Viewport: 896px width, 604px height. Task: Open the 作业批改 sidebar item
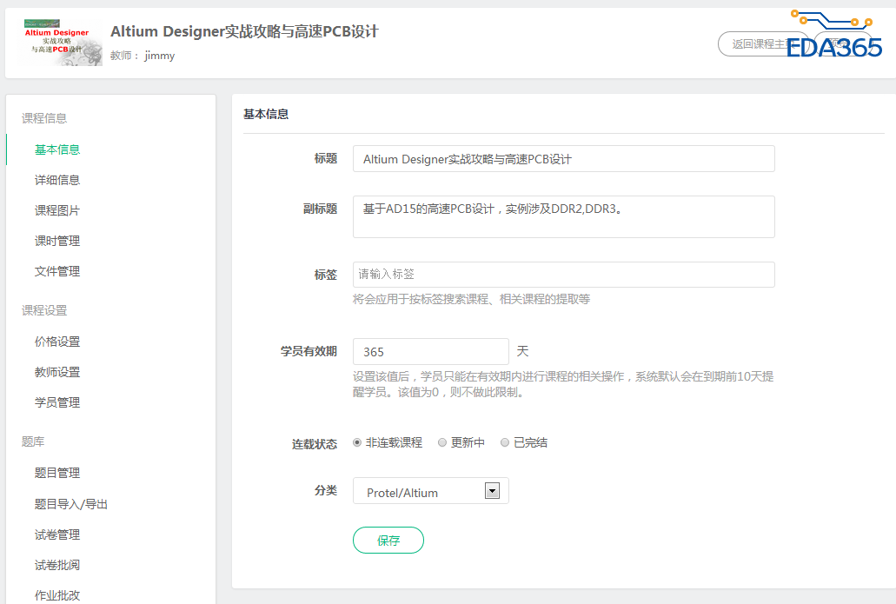click(x=57, y=595)
